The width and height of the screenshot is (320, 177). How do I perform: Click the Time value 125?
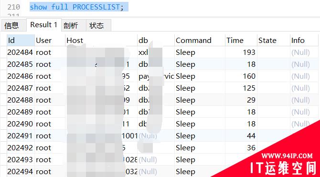click(249, 88)
